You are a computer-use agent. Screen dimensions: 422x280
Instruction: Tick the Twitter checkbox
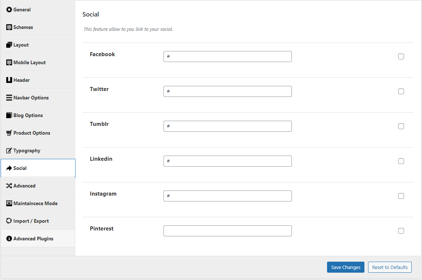coord(401,91)
